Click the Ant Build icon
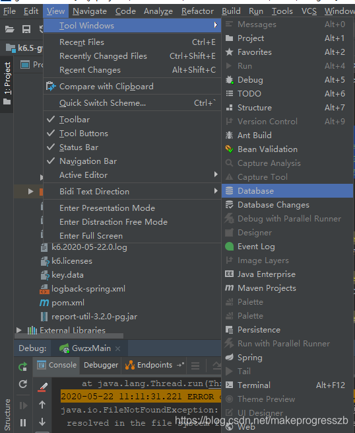 coord(230,135)
